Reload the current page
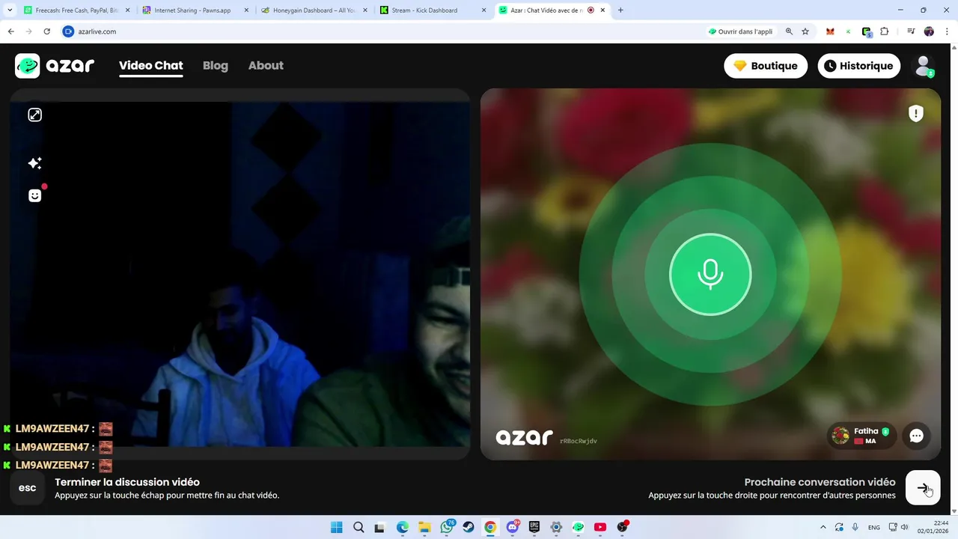The height and width of the screenshot is (539, 958). (x=47, y=31)
